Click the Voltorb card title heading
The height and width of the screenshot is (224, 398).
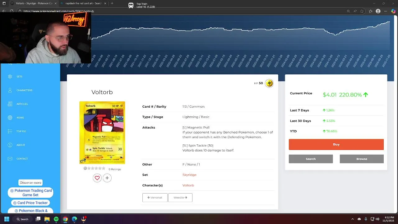102,92
